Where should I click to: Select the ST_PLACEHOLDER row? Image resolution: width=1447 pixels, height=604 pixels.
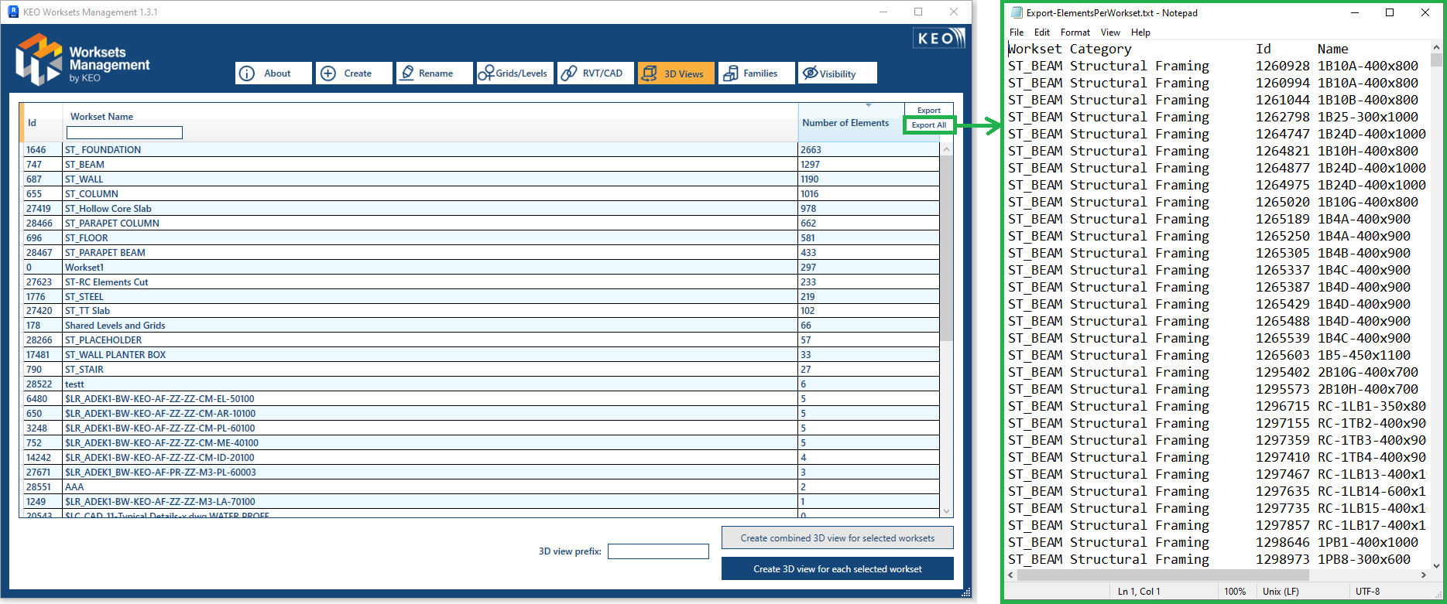tap(481, 340)
